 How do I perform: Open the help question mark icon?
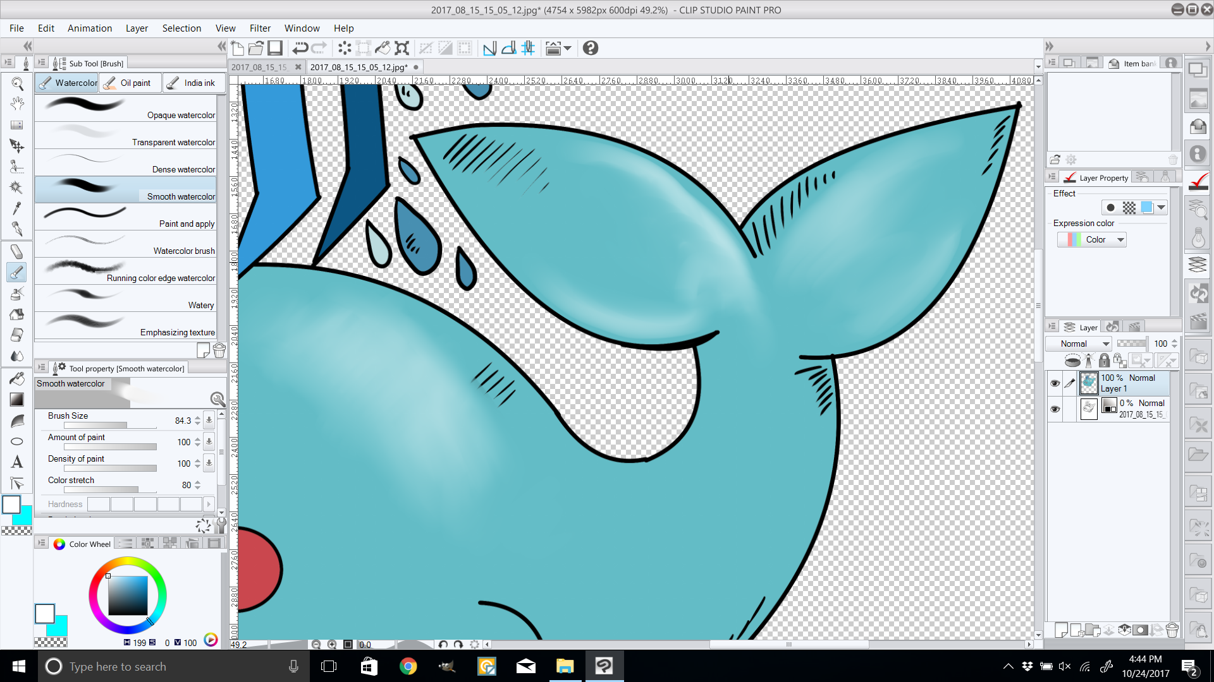[591, 48]
